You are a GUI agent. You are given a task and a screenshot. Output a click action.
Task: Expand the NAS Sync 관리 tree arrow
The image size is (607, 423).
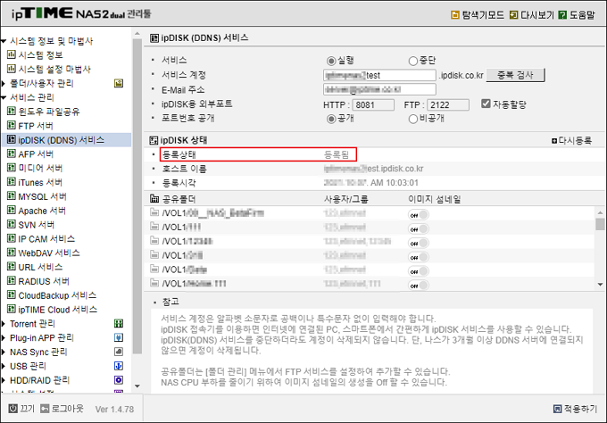point(4,352)
